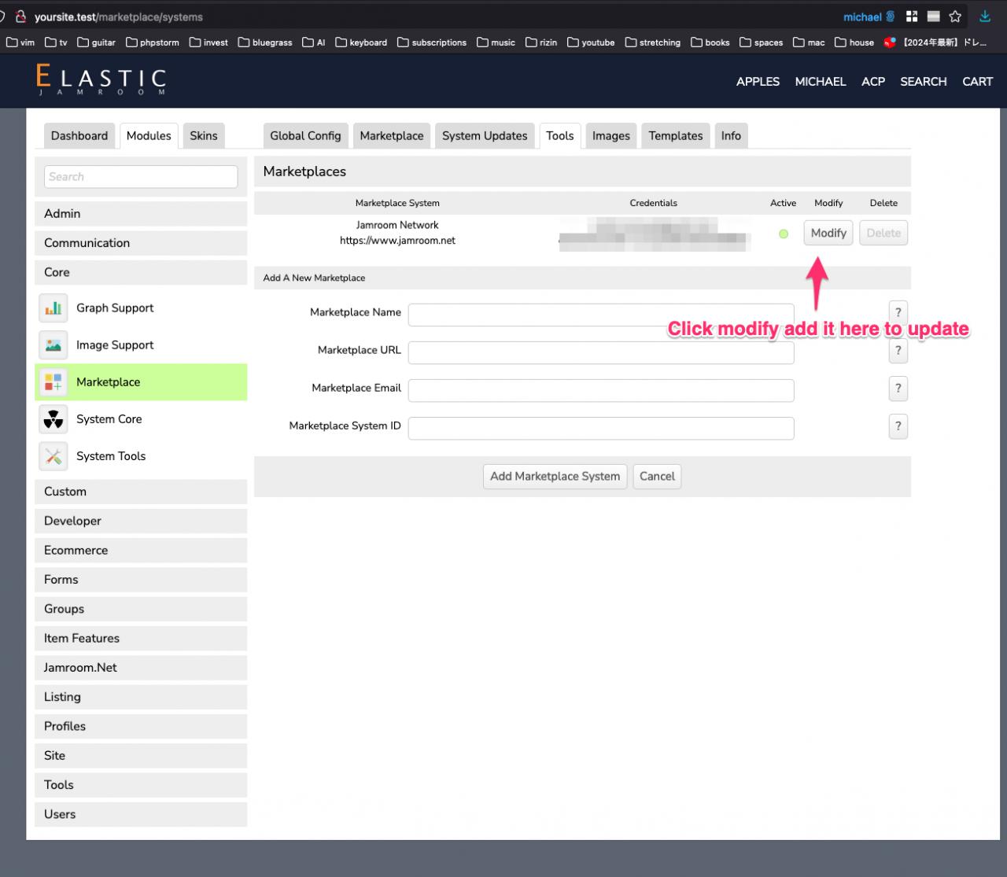Click the System Core radiation icon
This screenshot has height=877, width=1007.
pyautogui.click(x=53, y=419)
